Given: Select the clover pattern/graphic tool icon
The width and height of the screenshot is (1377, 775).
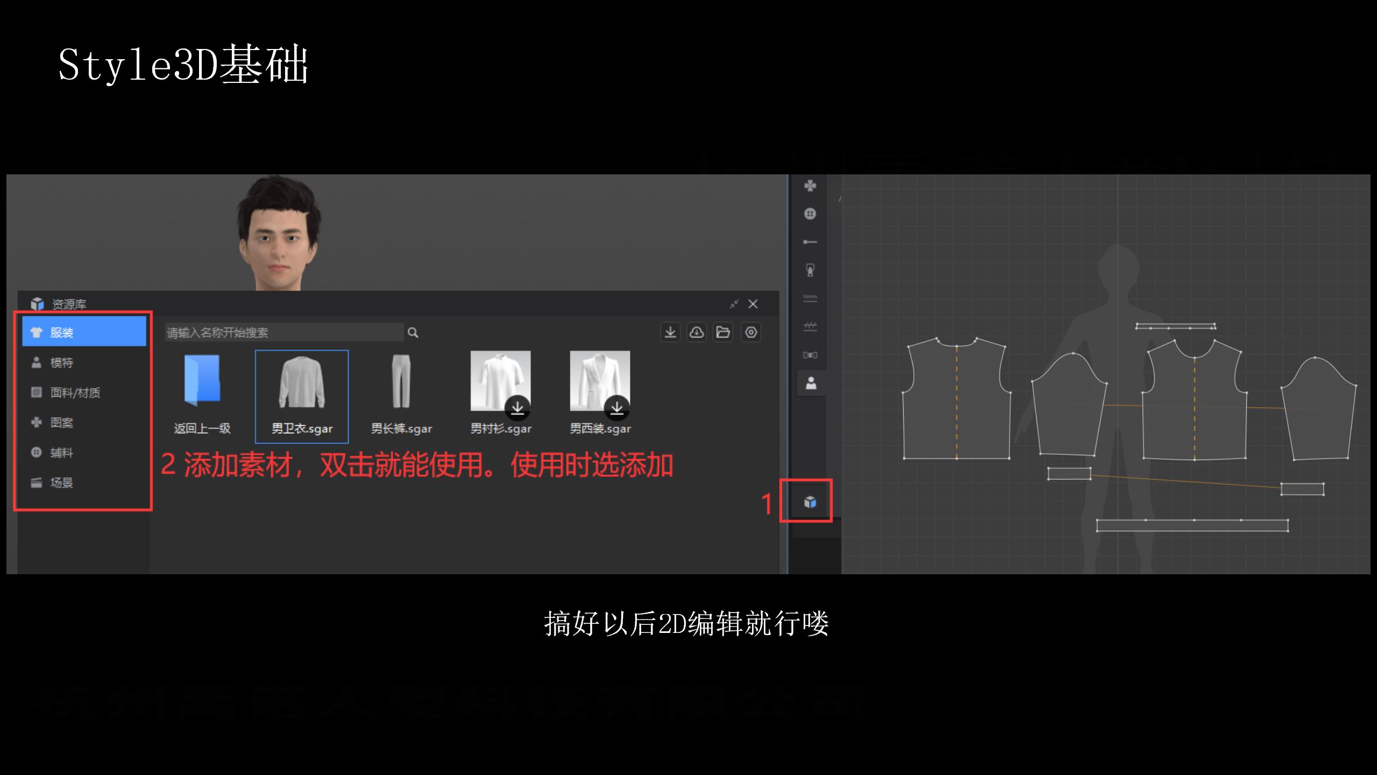Looking at the screenshot, I should (x=810, y=186).
